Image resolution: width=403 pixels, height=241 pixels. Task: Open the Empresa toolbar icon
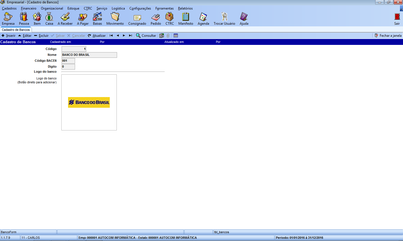pos(8,17)
